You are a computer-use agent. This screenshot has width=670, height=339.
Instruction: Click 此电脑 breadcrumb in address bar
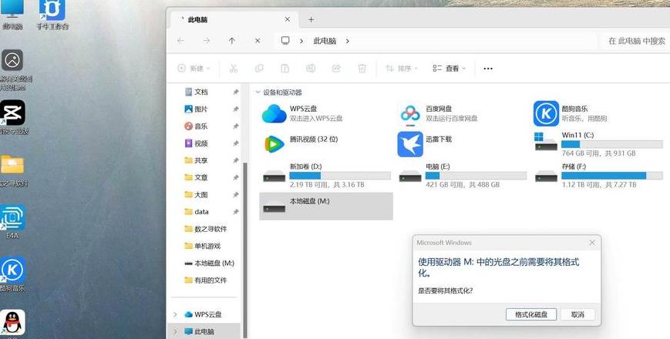tap(325, 41)
